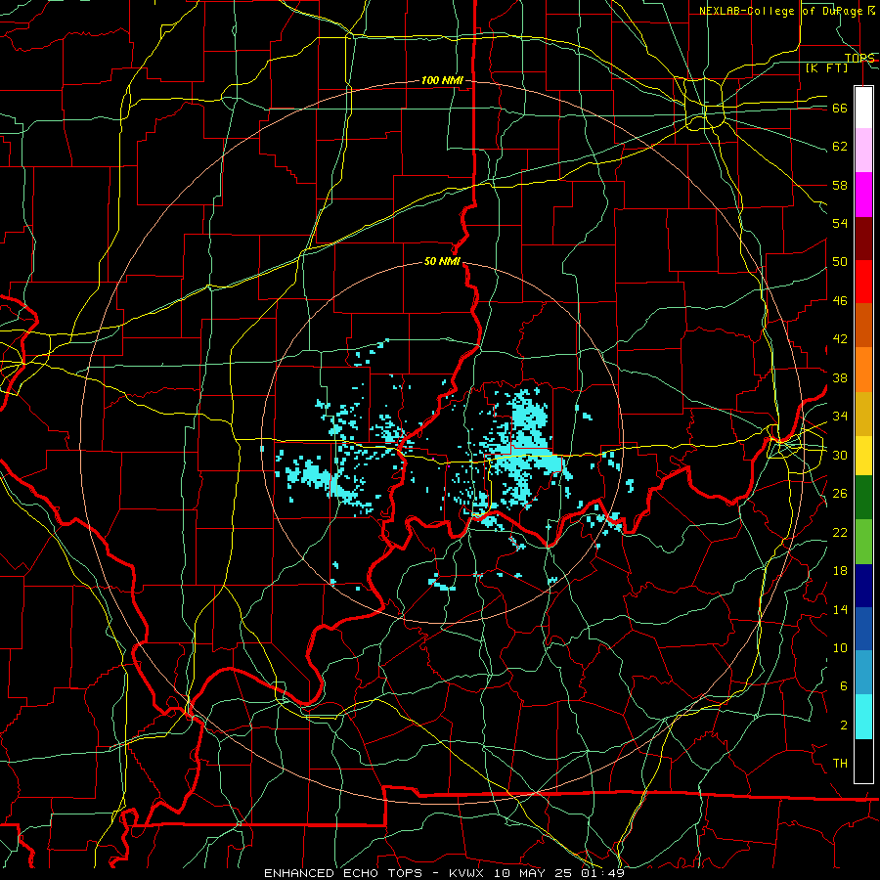The width and height of the screenshot is (880, 880).
Task: Click the yellow 34 kft legend color
Action: [863, 455]
